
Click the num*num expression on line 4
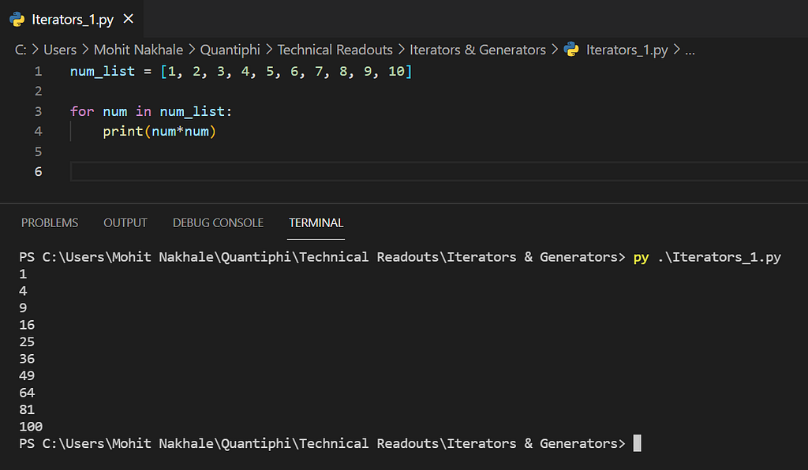click(180, 131)
